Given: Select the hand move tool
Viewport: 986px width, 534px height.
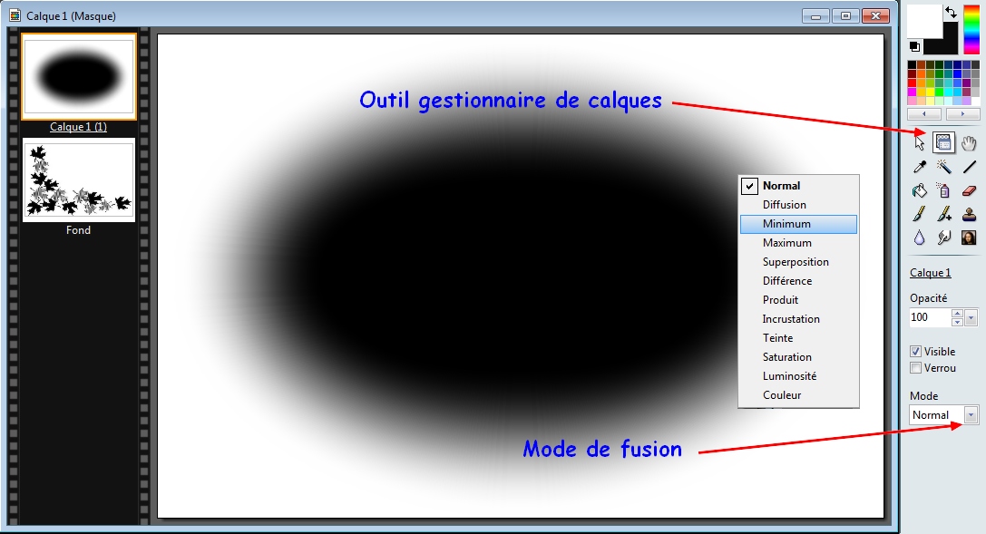Looking at the screenshot, I should click(969, 142).
